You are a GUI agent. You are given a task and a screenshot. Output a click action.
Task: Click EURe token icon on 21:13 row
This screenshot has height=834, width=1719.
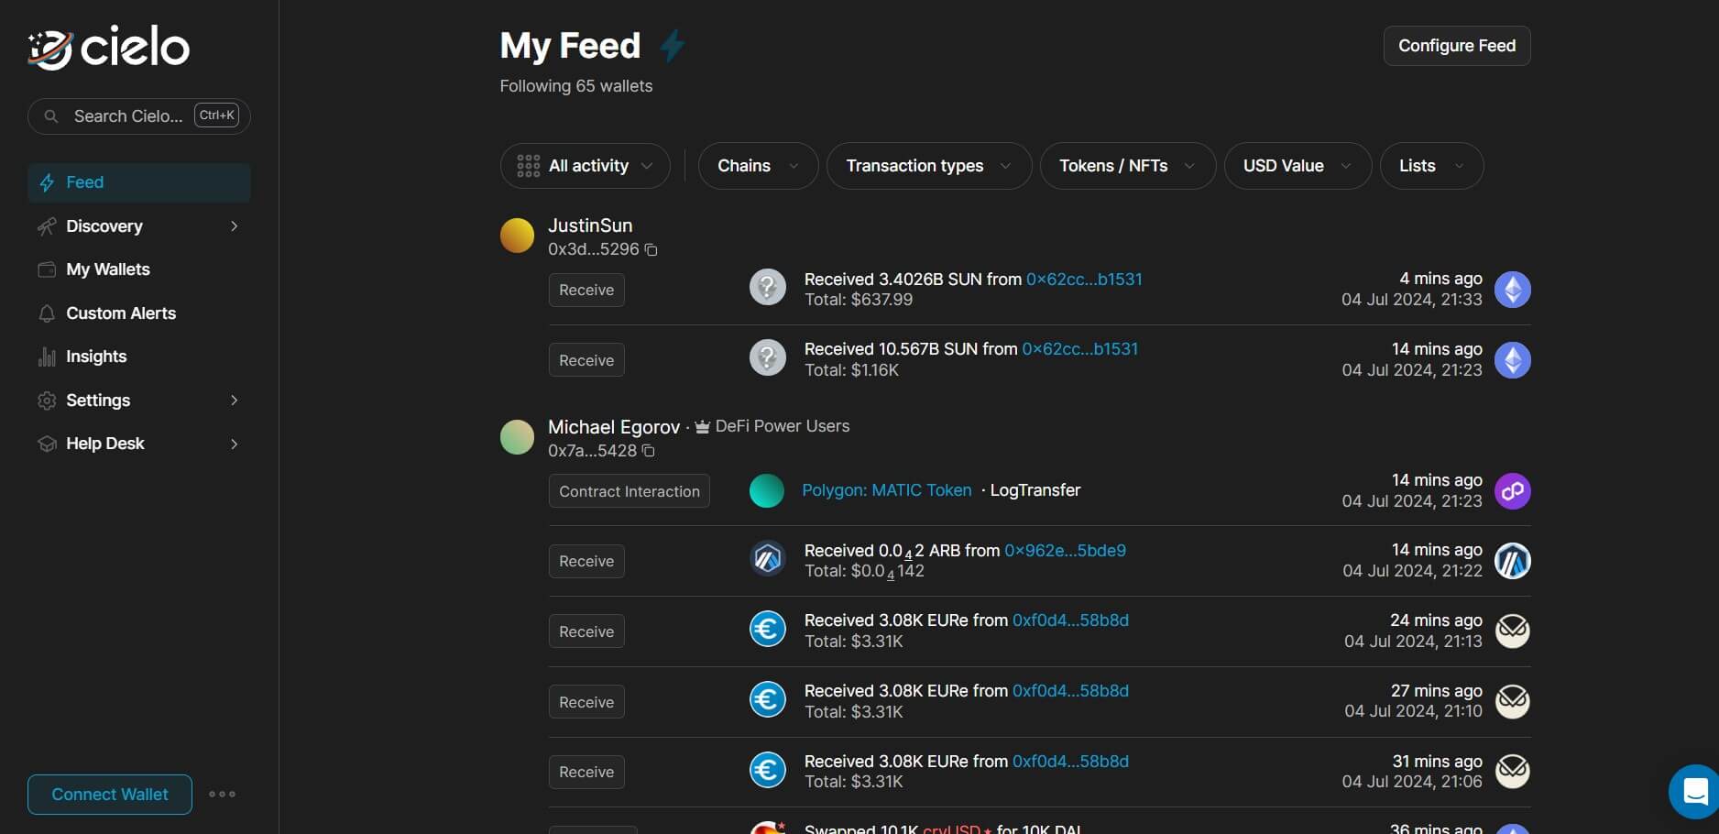click(x=768, y=629)
